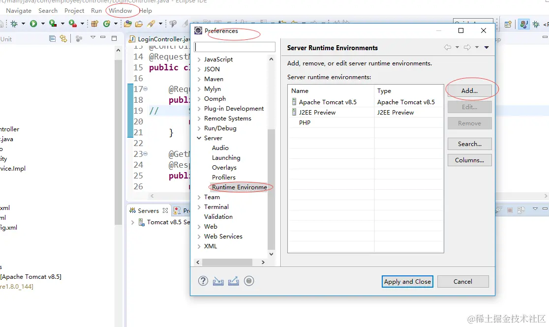Click the New Java Package icon
Viewport: 549px width, 327px height.
pos(94,24)
